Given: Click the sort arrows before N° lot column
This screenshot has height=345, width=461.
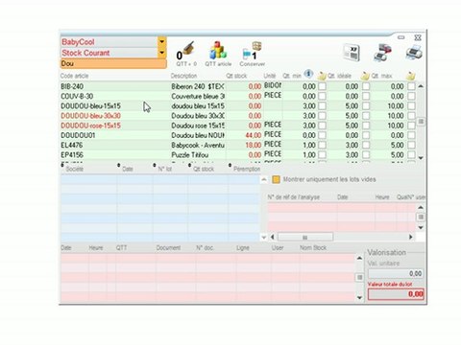Looking at the screenshot, I should click(x=155, y=165).
